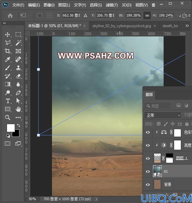Go to the Home screen
The width and height of the screenshot is (192, 203).
pyautogui.click(x=10, y=16)
